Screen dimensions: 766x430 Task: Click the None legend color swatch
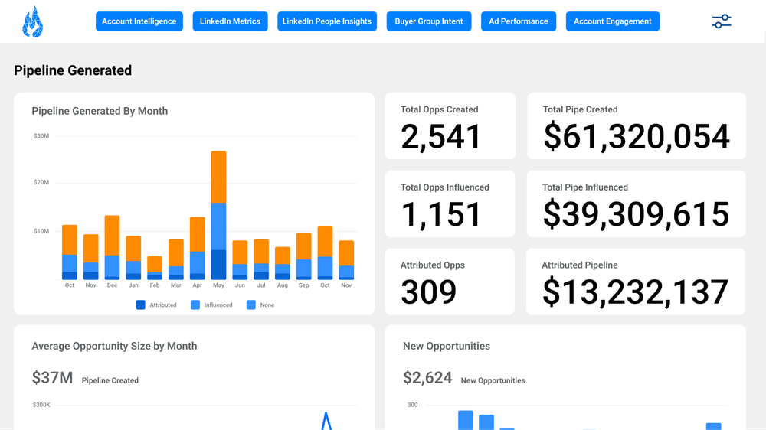coord(251,305)
